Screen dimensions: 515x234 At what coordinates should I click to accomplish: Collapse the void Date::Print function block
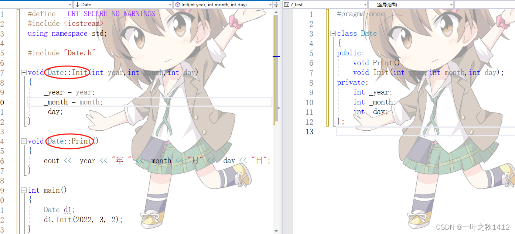click(x=24, y=141)
